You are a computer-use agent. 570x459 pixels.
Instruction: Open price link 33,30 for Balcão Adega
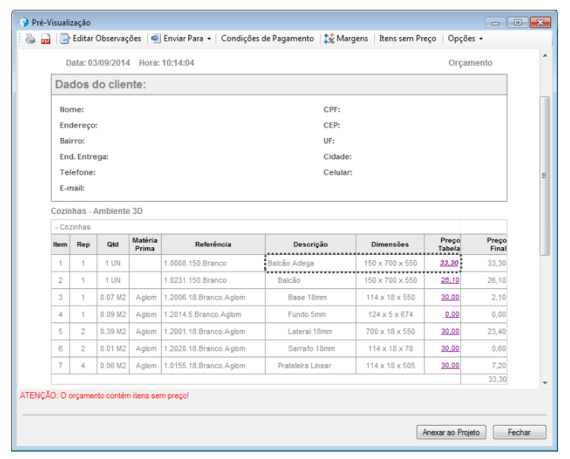(x=449, y=263)
